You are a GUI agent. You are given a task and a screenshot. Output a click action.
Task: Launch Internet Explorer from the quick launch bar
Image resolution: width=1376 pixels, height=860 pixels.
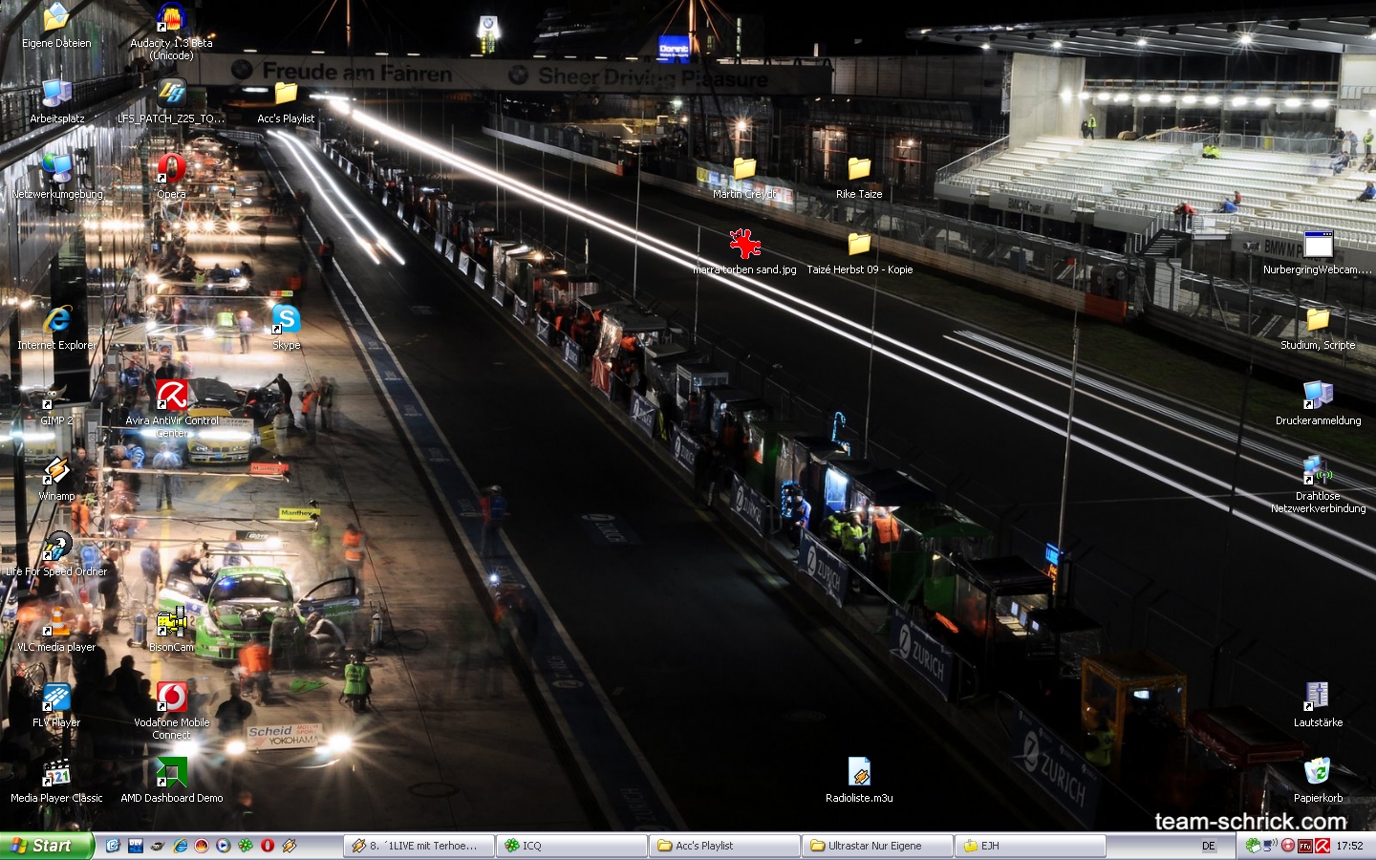(179, 846)
